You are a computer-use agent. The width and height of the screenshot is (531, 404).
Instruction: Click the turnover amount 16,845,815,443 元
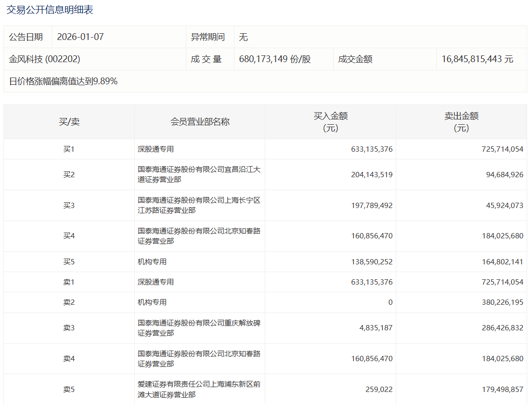click(x=477, y=59)
